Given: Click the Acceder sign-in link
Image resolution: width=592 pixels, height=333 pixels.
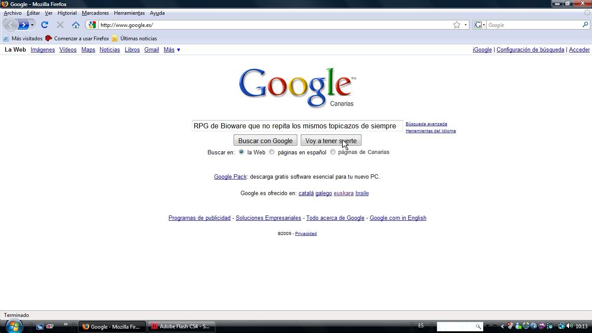Looking at the screenshot, I should tap(579, 50).
